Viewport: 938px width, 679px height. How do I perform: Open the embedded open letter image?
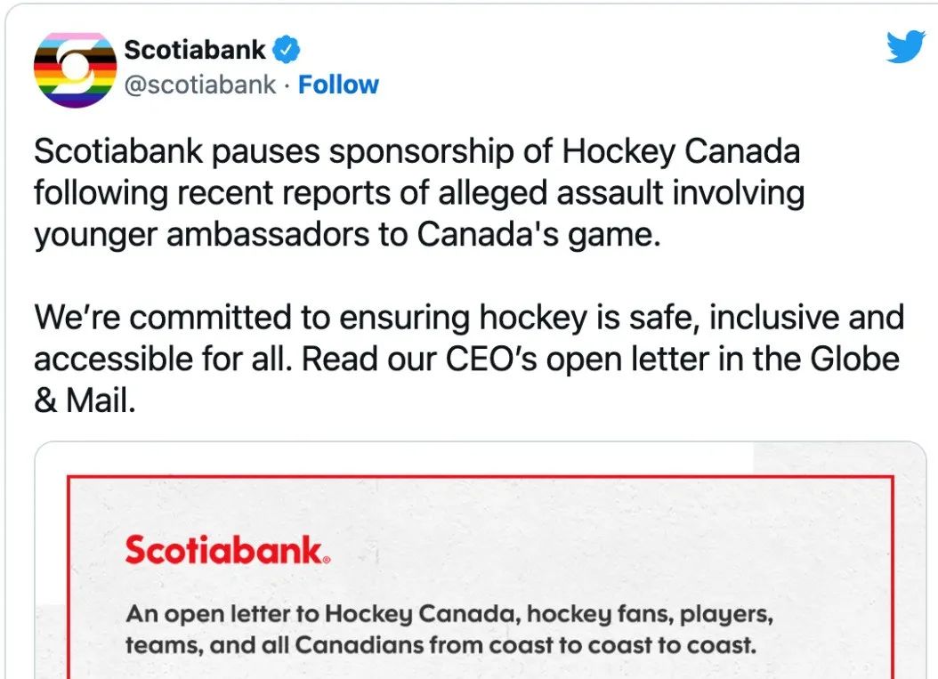(481, 560)
